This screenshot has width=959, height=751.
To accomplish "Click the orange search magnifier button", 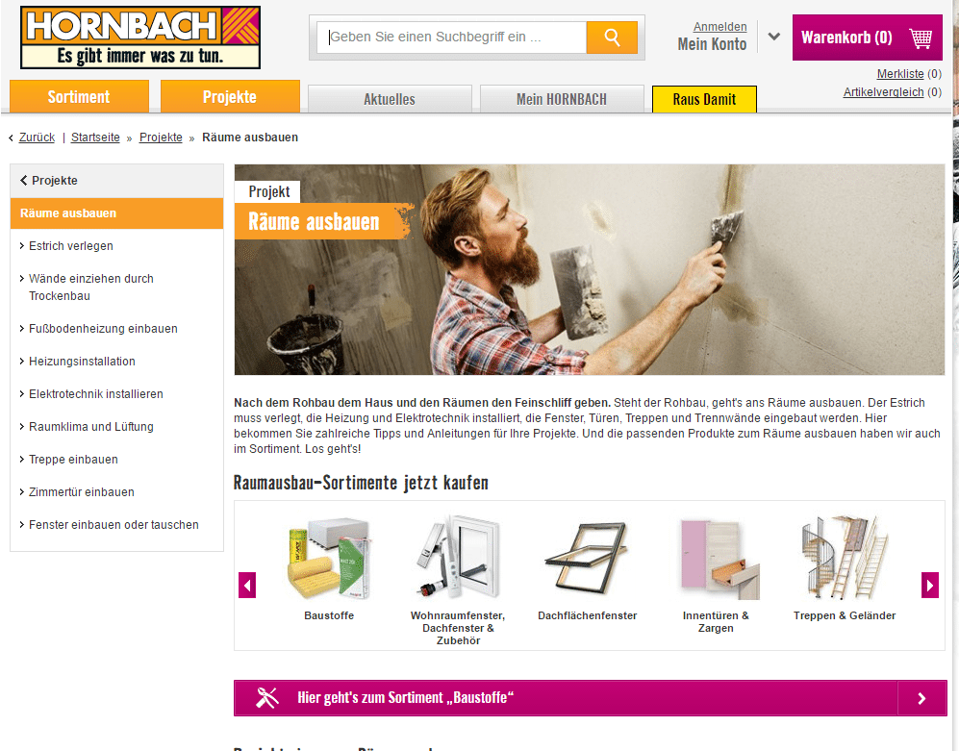I will coord(612,38).
